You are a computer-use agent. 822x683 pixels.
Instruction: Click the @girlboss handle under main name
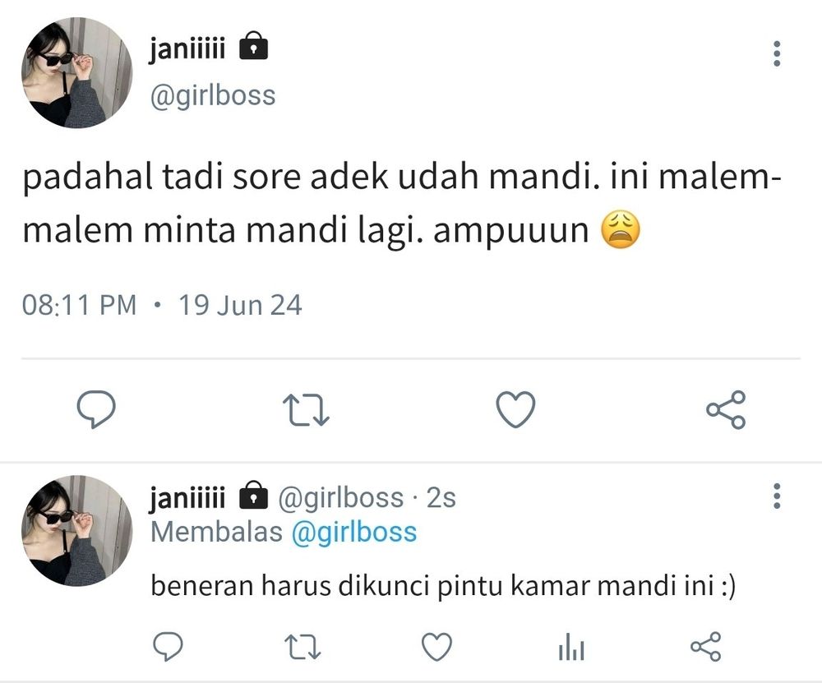[x=213, y=96]
